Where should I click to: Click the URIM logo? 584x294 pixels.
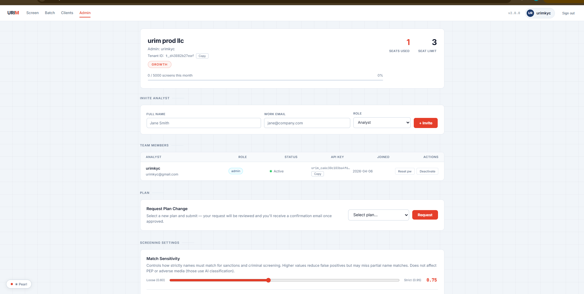click(13, 13)
